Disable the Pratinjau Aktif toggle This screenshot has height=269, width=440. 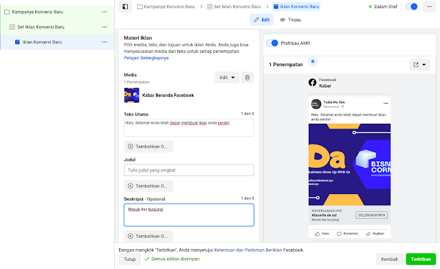point(272,43)
